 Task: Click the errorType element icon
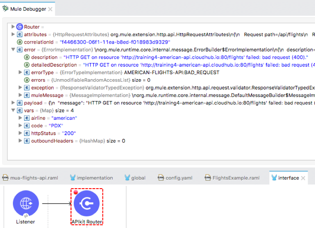27,72
